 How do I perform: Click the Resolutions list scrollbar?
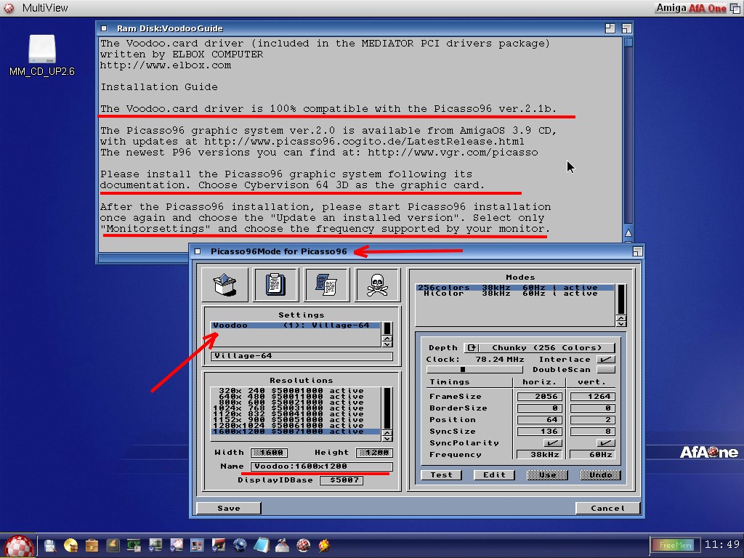[x=387, y=408]
